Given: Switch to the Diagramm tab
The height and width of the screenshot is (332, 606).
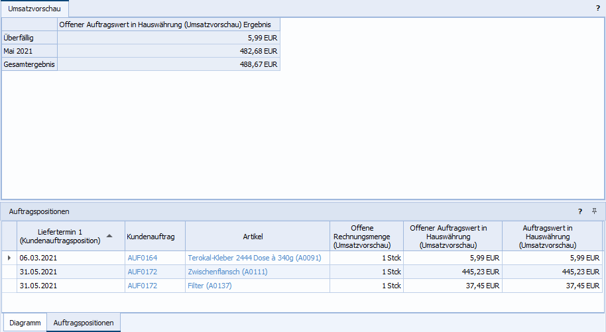Looking at the screenshot, I should pos(25,323).
